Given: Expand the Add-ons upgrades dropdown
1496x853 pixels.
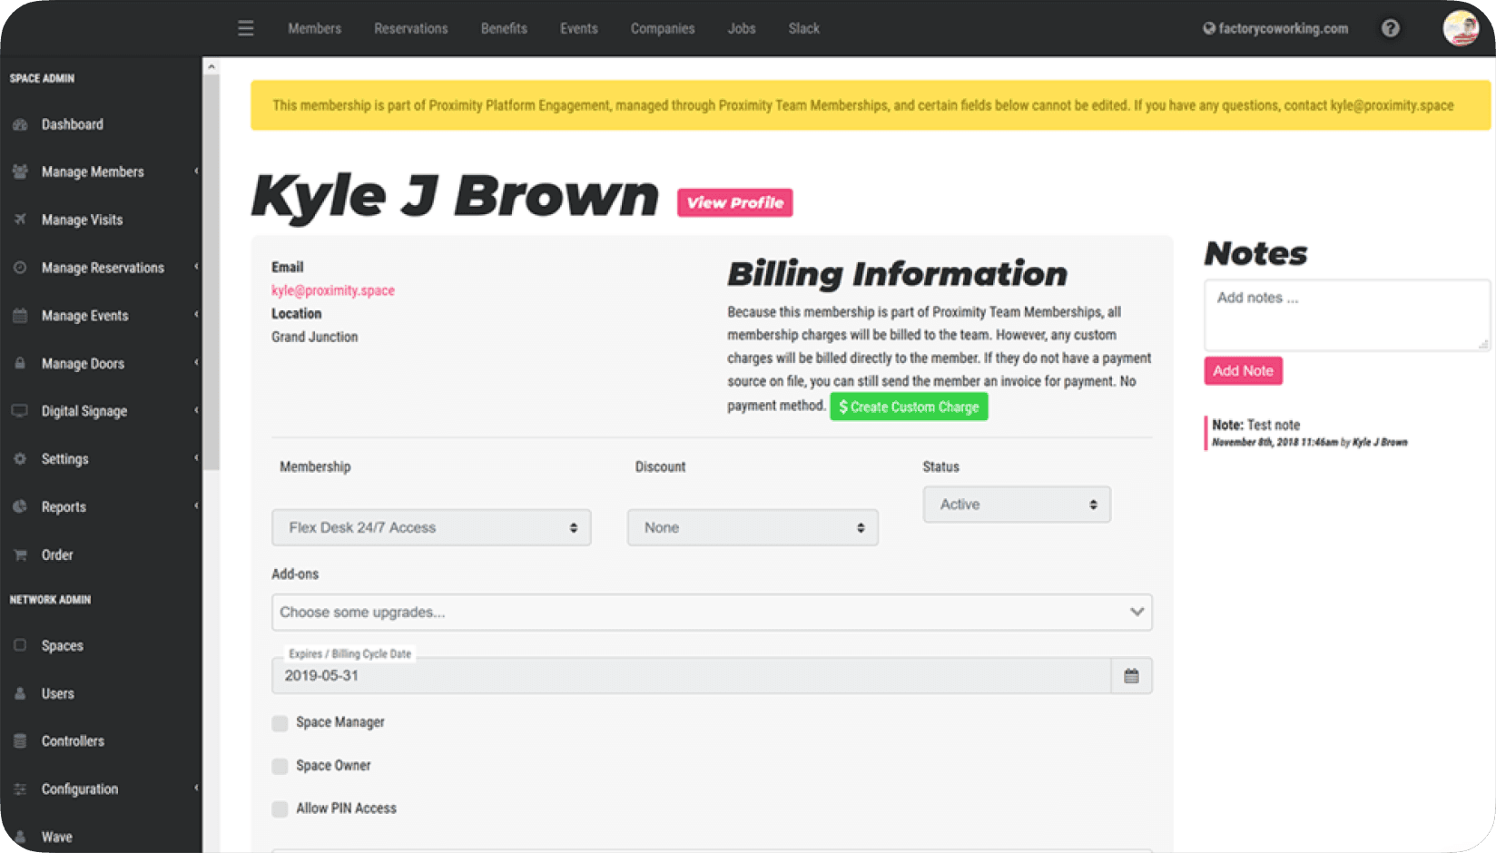Looking at the screenshot, I should [711, 613].
